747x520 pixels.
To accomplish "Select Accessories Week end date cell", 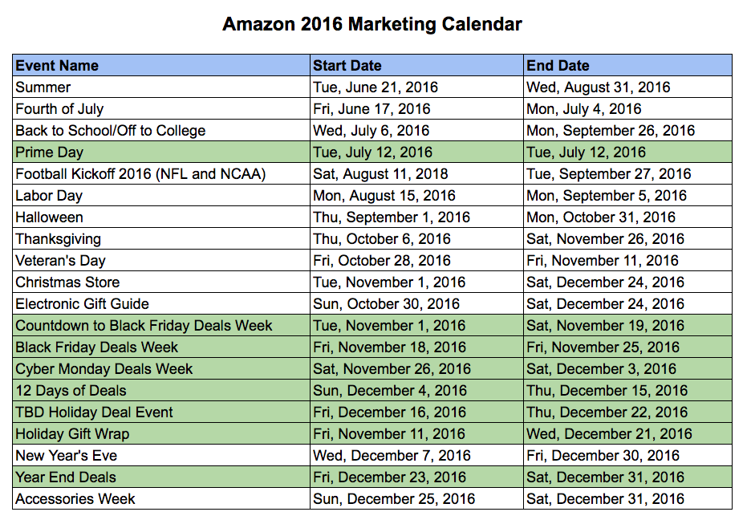I will tap(627, 499).
